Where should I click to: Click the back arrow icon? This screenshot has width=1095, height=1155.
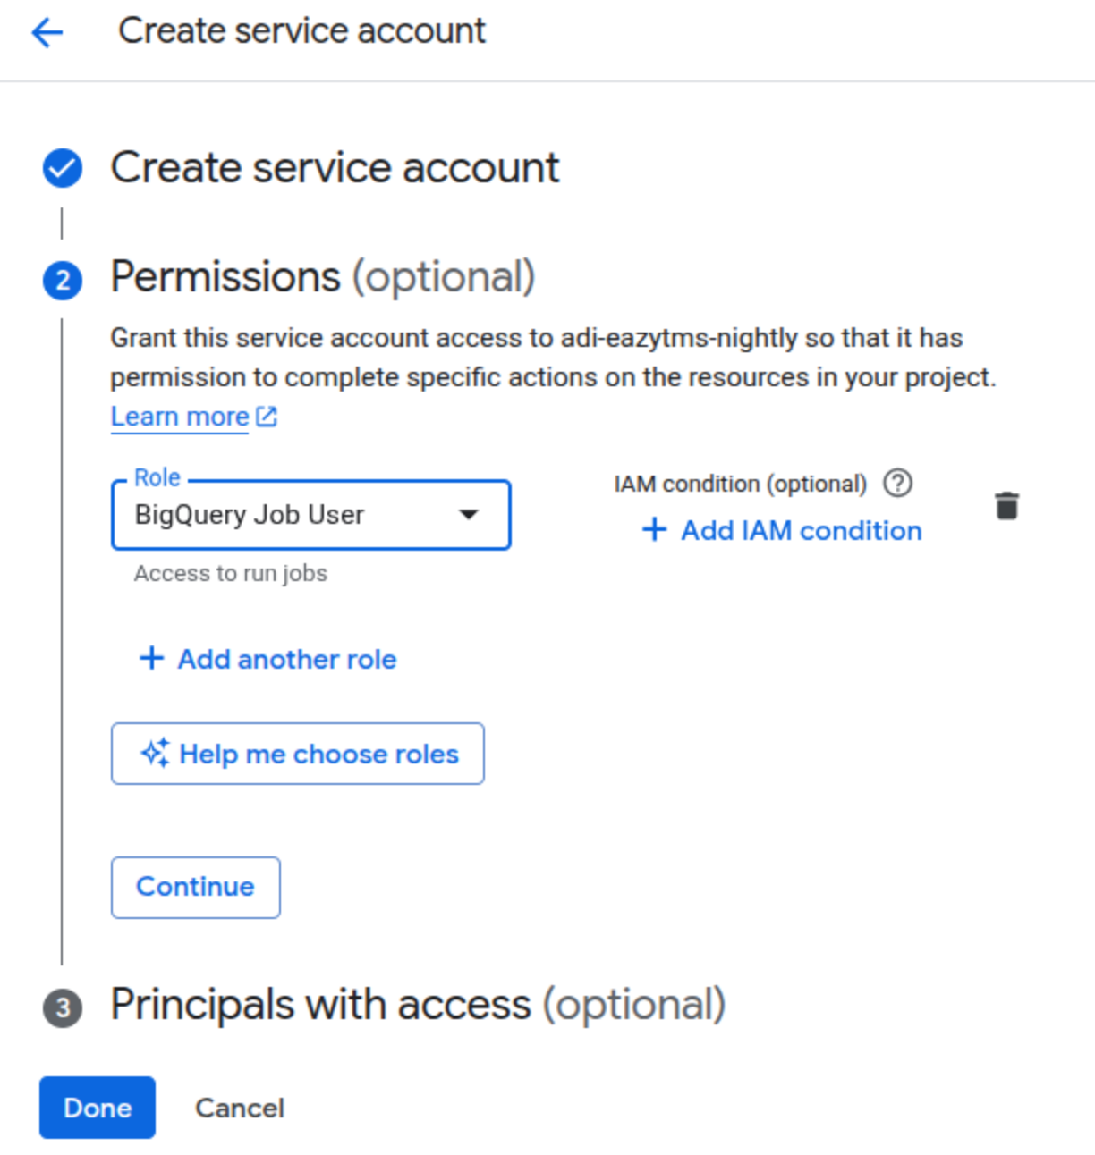tap(47, 33)
